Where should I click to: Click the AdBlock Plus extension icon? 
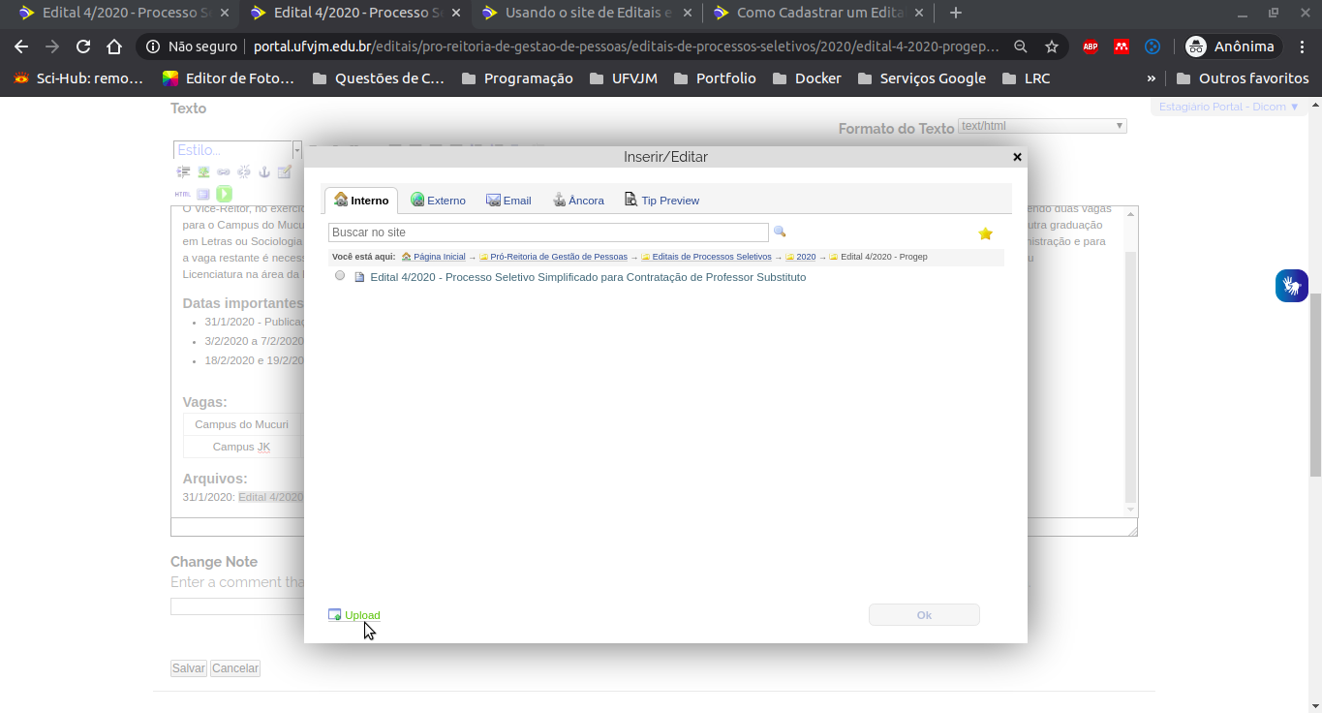pos(1090,46)
